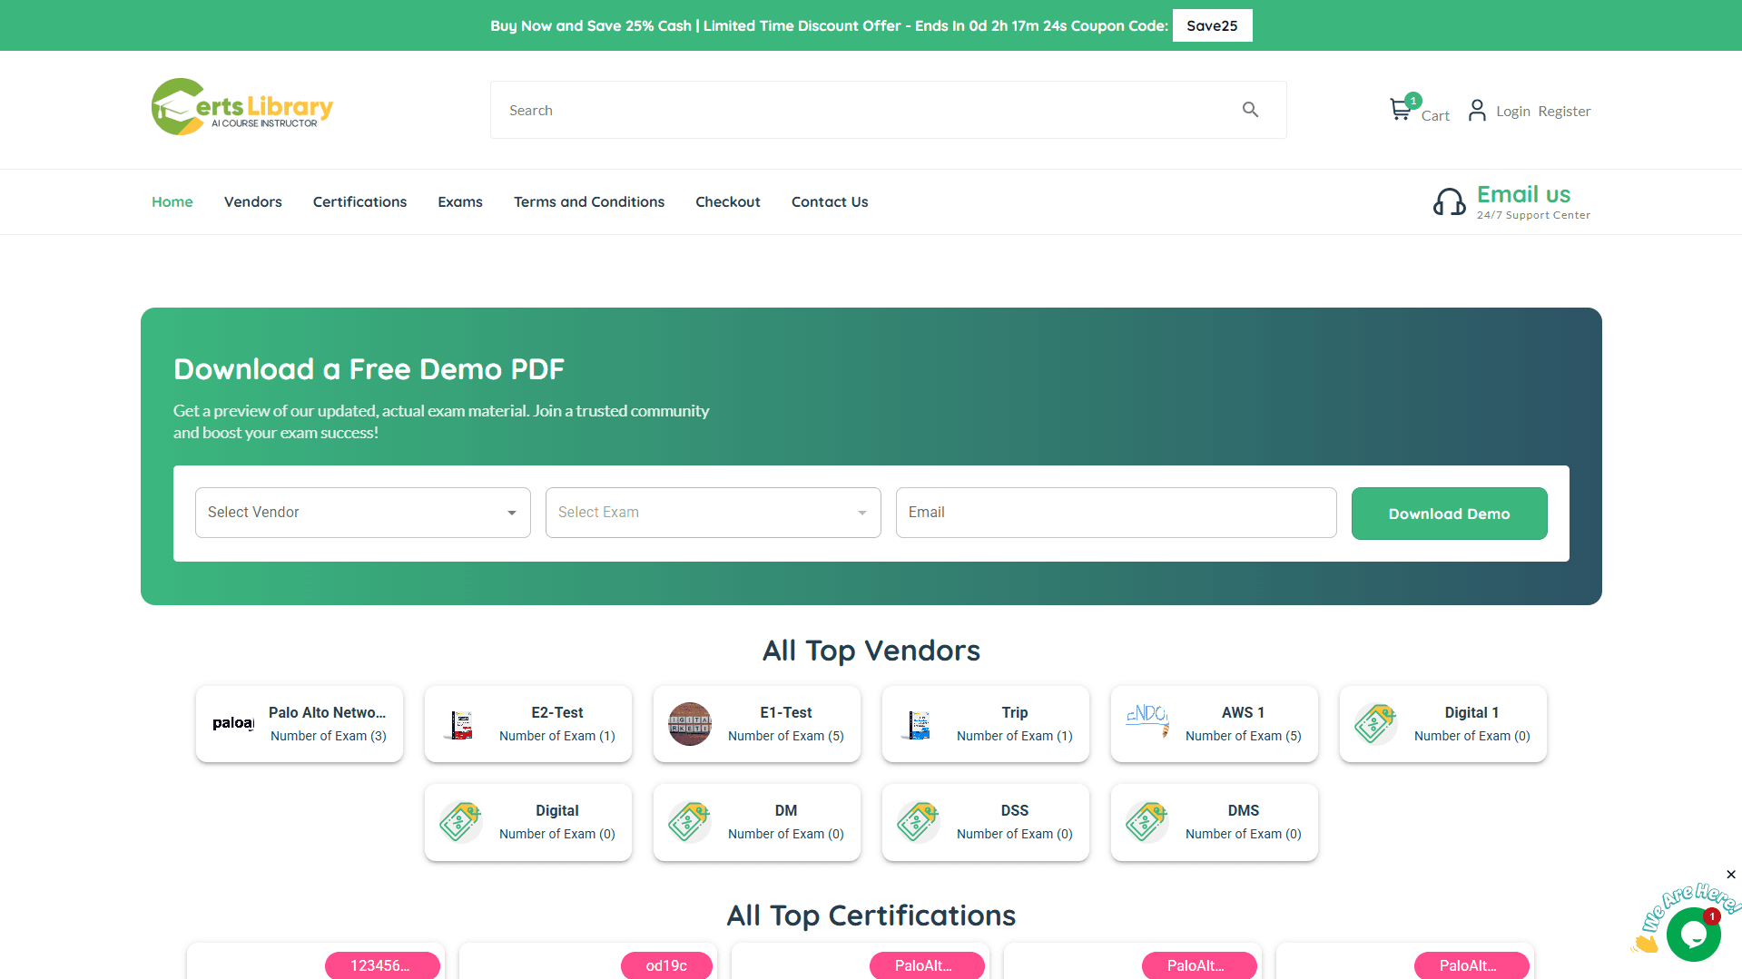Open the Terms and Conditions page
Viewport: 1742px width, 979px height.
point(588,201)
